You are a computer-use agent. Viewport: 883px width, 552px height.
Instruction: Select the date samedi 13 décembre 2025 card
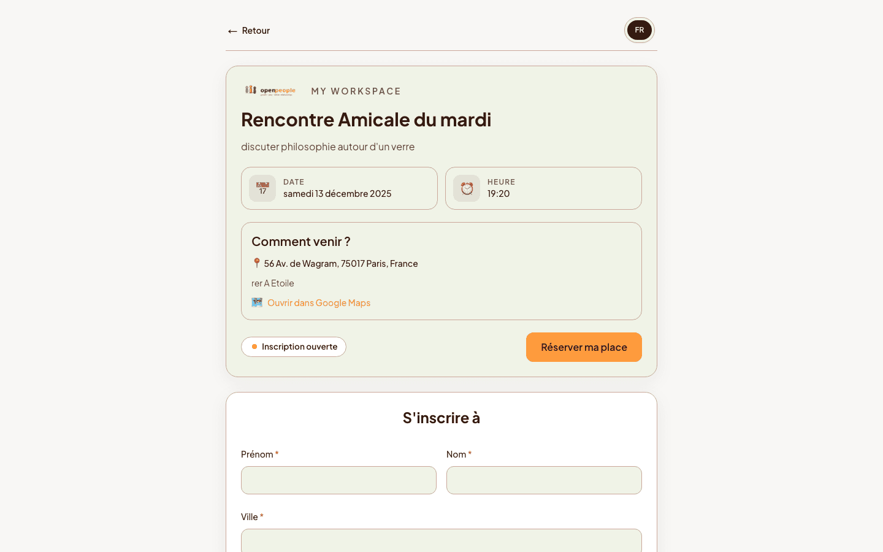(339, 188)
